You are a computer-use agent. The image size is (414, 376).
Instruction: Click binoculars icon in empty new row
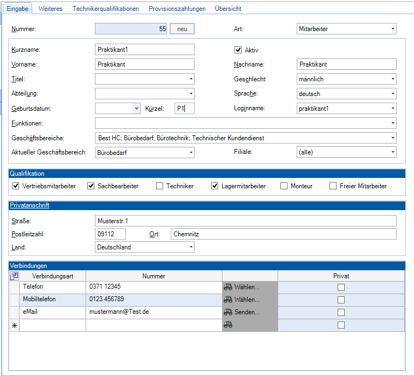click(x=228, y=325)
